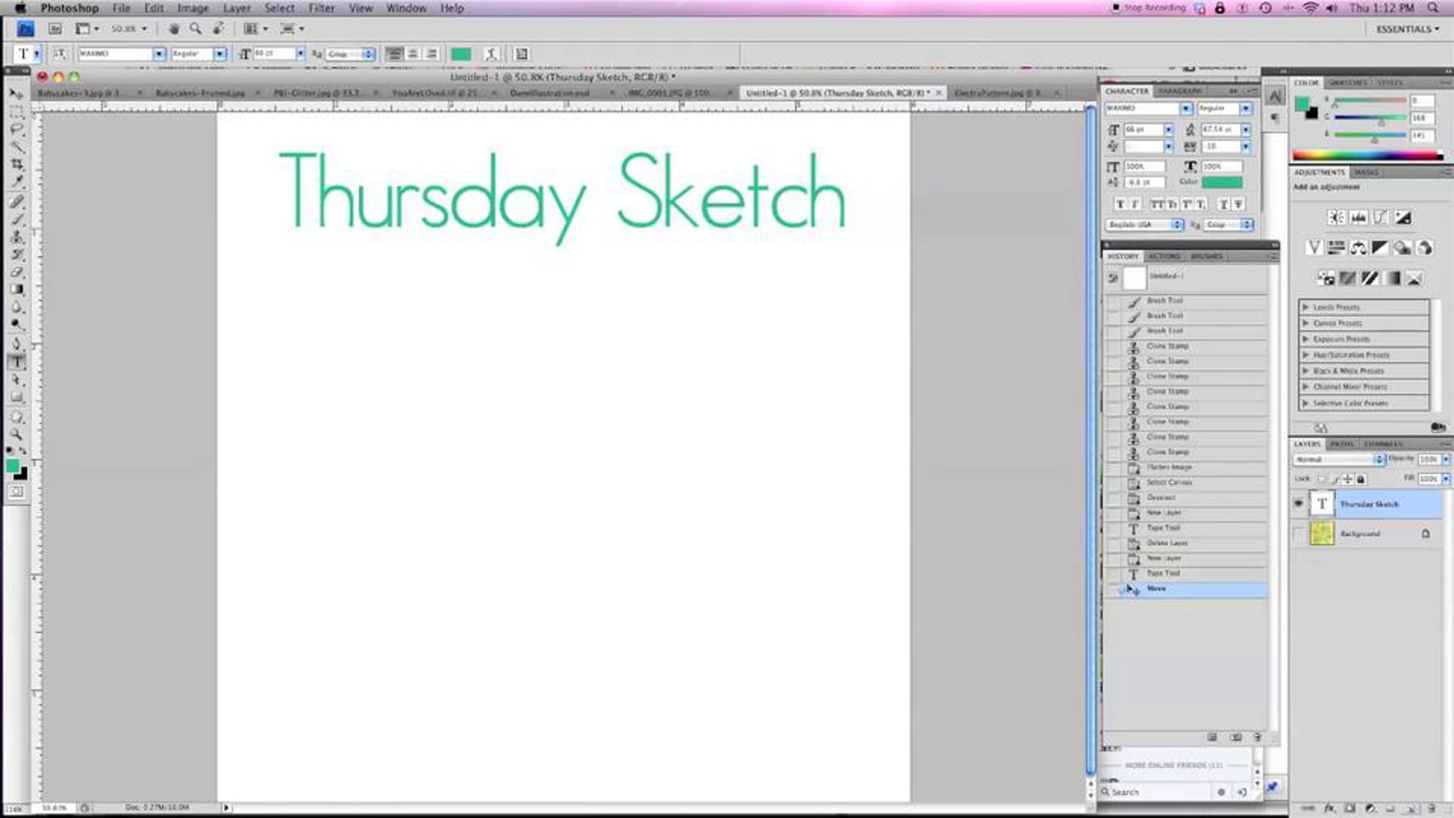Select the Crop tool
This screenshot has height=818, width=1454.
click(17, 164)
